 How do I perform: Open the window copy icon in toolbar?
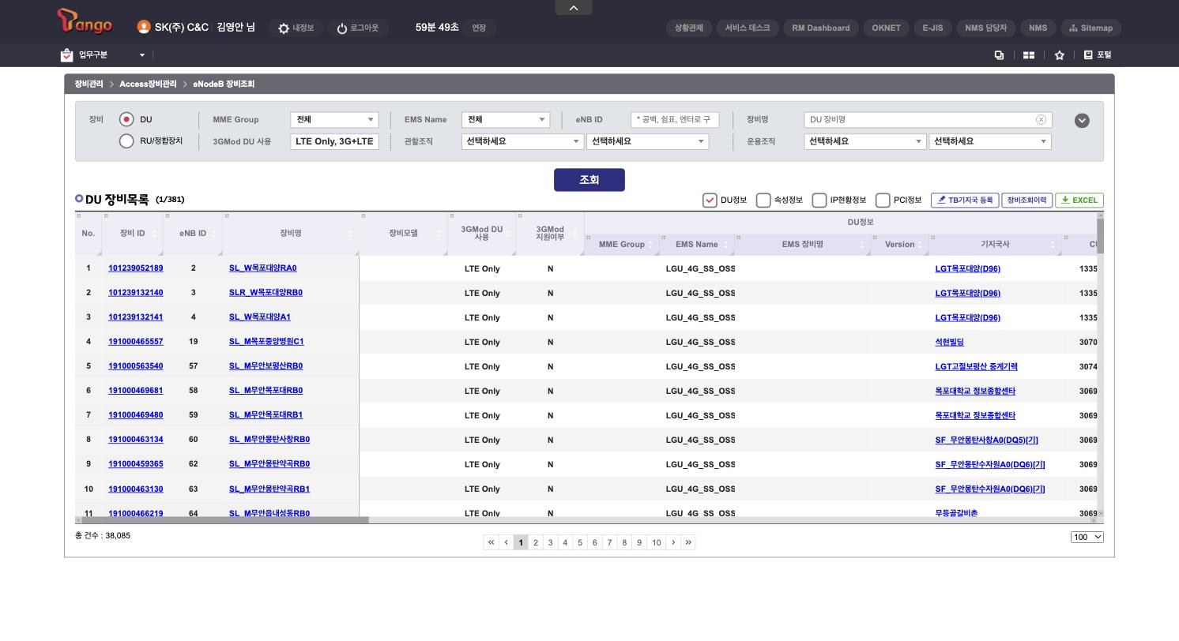(999, 55)
